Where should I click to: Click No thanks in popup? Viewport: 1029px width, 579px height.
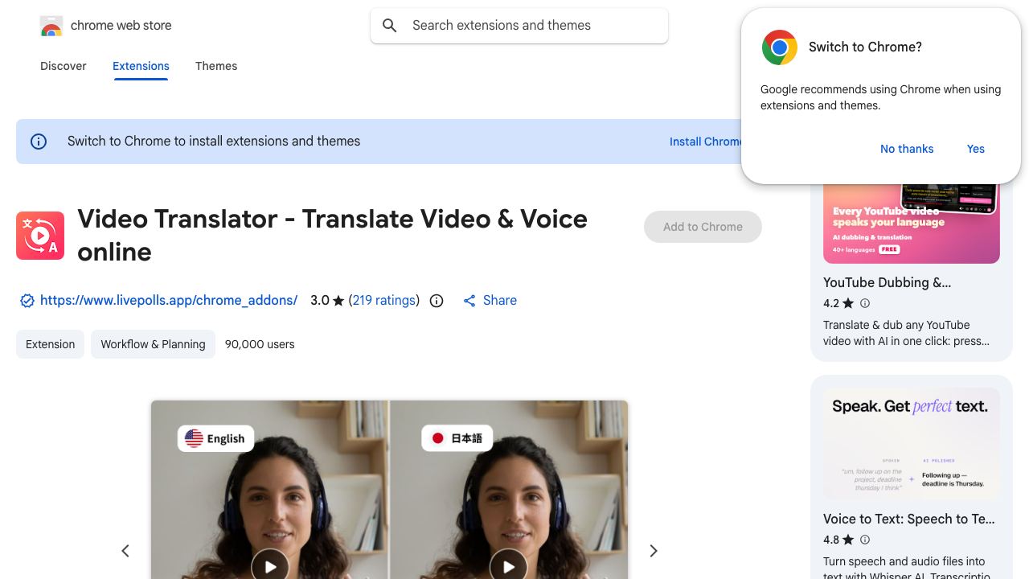pos(907,149)
